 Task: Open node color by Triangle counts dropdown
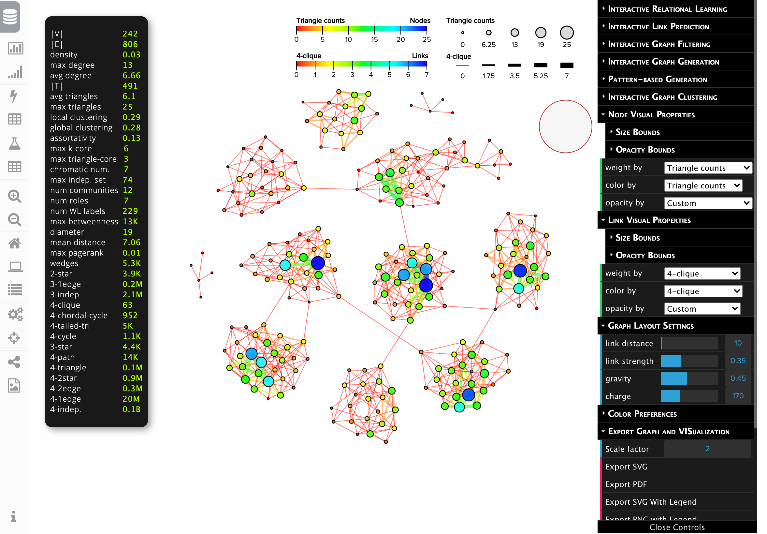coord(703,185)
